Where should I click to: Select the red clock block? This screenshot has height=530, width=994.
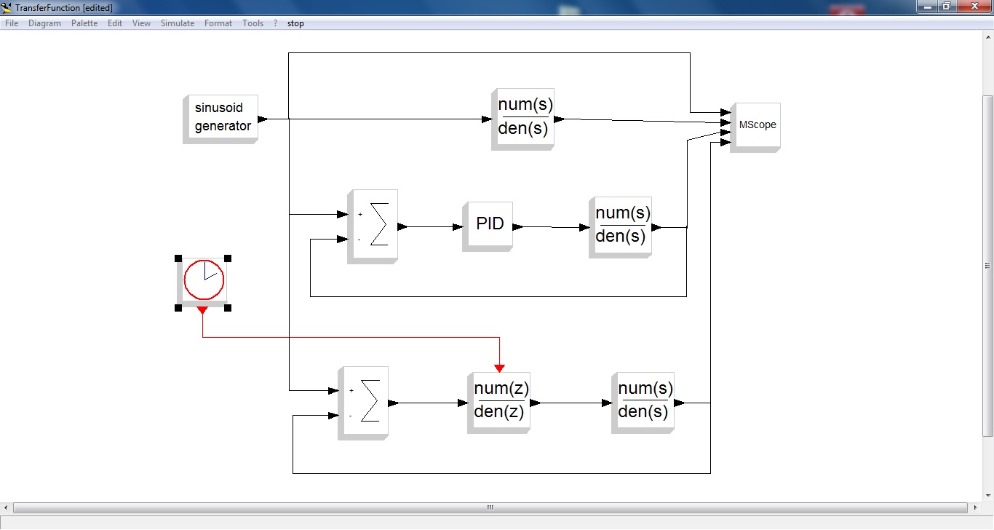click(204, 280)
